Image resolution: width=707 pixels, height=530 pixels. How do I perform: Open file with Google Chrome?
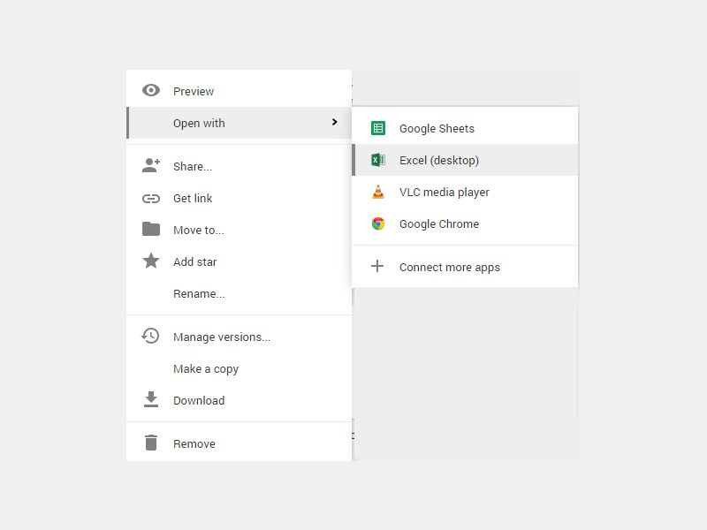[465, 224]
